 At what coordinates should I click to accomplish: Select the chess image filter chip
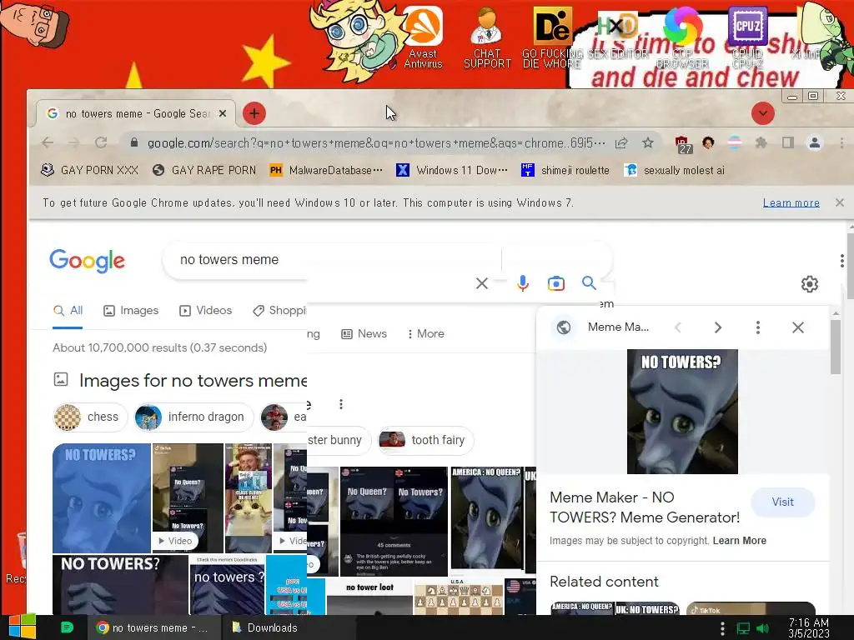(90, 417)
